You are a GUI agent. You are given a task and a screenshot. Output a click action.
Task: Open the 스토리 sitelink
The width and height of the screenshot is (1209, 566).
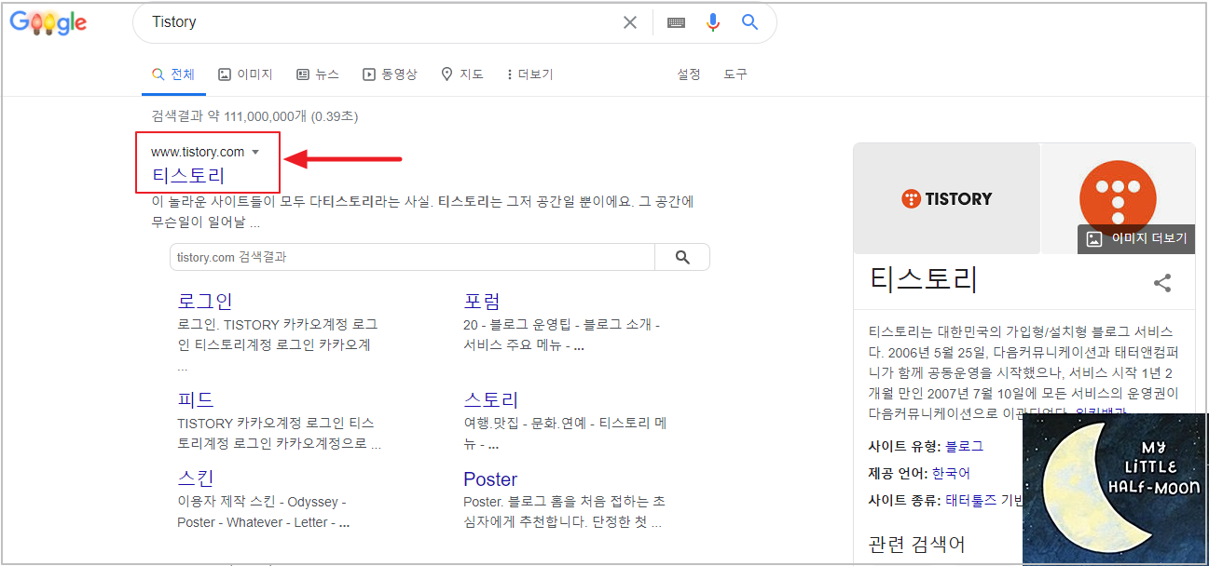click(x=491, y=399)
